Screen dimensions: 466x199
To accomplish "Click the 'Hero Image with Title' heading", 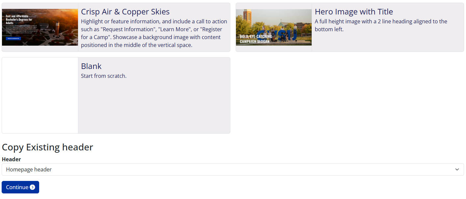I will pyautogui.click(x=354, y=11).
